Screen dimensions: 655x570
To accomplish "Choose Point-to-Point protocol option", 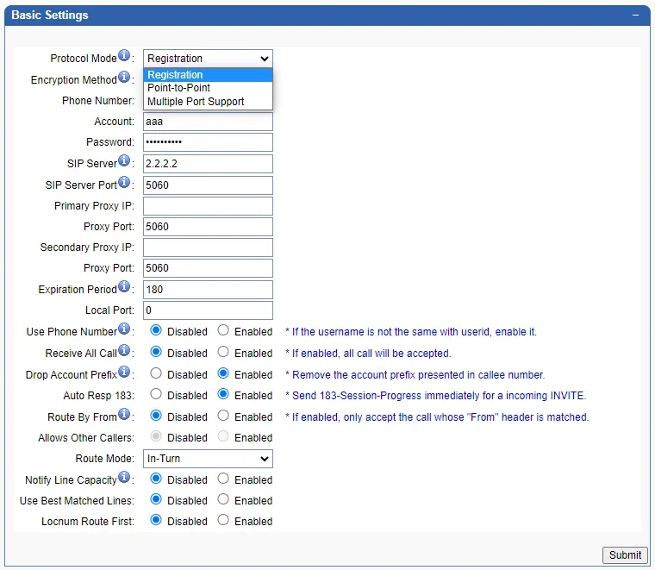I will 208,88.
